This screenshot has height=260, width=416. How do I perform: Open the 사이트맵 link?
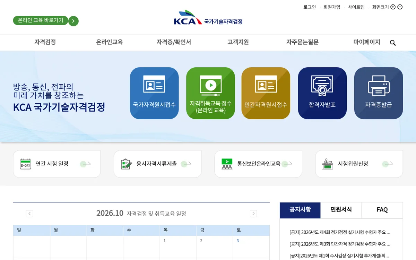[x=356, y=7]
